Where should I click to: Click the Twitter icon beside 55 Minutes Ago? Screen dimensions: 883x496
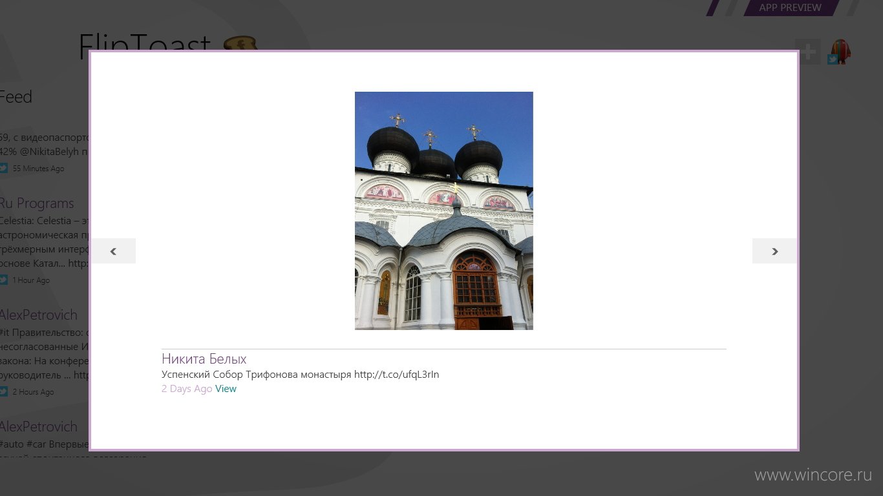[3, 169]
